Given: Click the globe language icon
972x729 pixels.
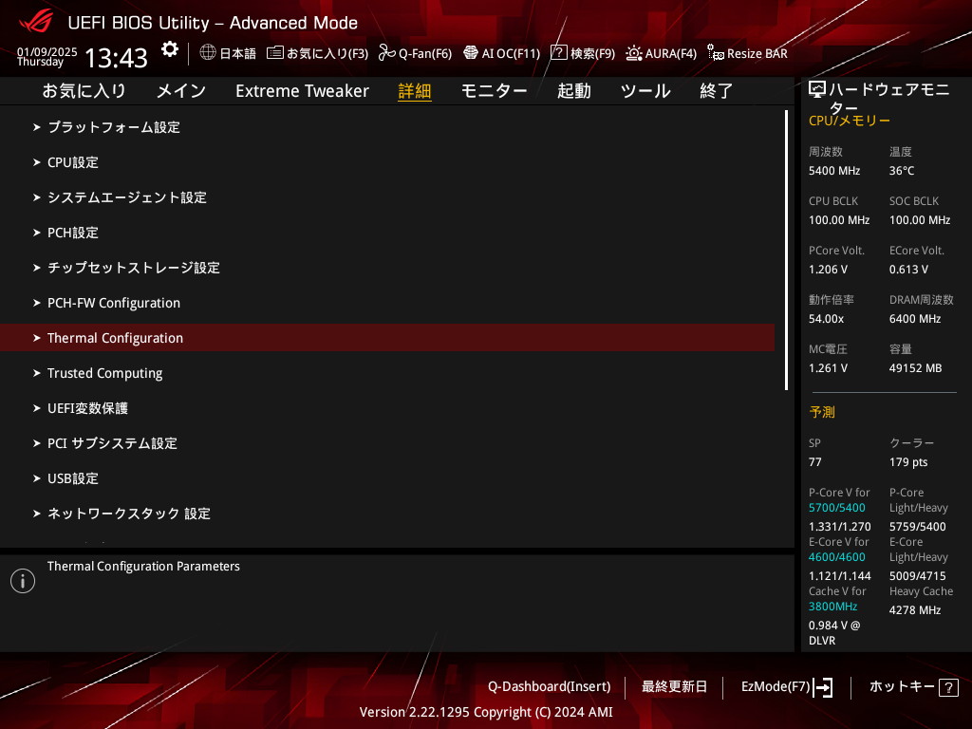Looking at the screenshot, I should [208, 53].
